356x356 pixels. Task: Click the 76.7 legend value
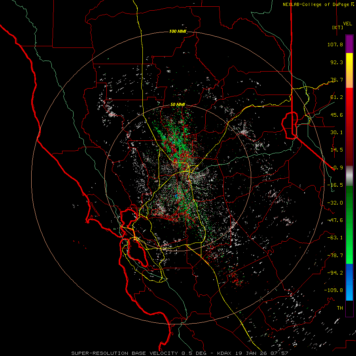pyautogui.click(x=337, y=80)
